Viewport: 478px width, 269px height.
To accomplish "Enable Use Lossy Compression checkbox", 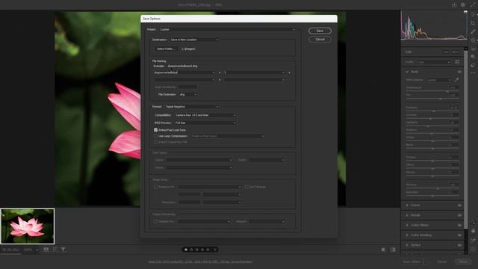I will 156,136.
